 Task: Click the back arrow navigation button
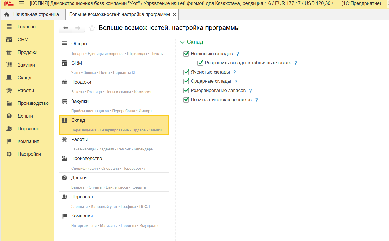tap(66, 28)
